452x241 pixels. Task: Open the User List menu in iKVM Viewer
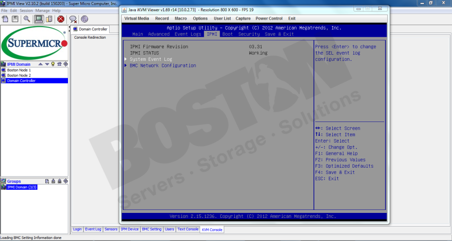222,19
